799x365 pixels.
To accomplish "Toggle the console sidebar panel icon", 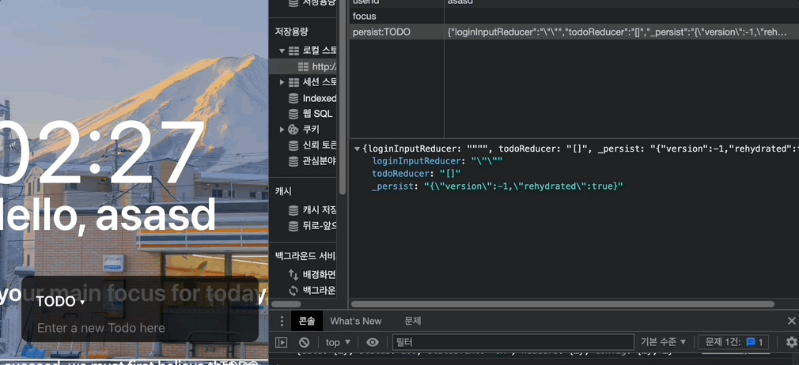I will [x=282, y=342].
